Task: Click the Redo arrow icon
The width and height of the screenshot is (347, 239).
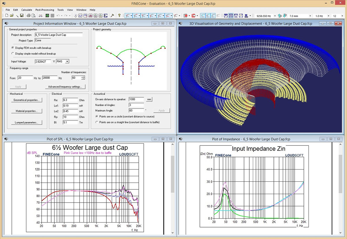Action: click(66, 15)
